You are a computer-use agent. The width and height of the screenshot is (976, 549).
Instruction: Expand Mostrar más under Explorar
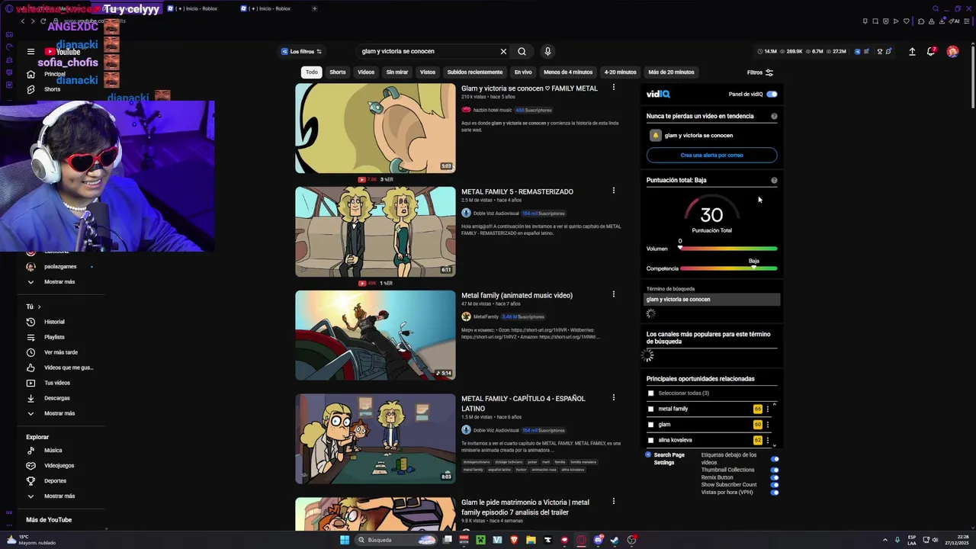(x=59, y=496)
